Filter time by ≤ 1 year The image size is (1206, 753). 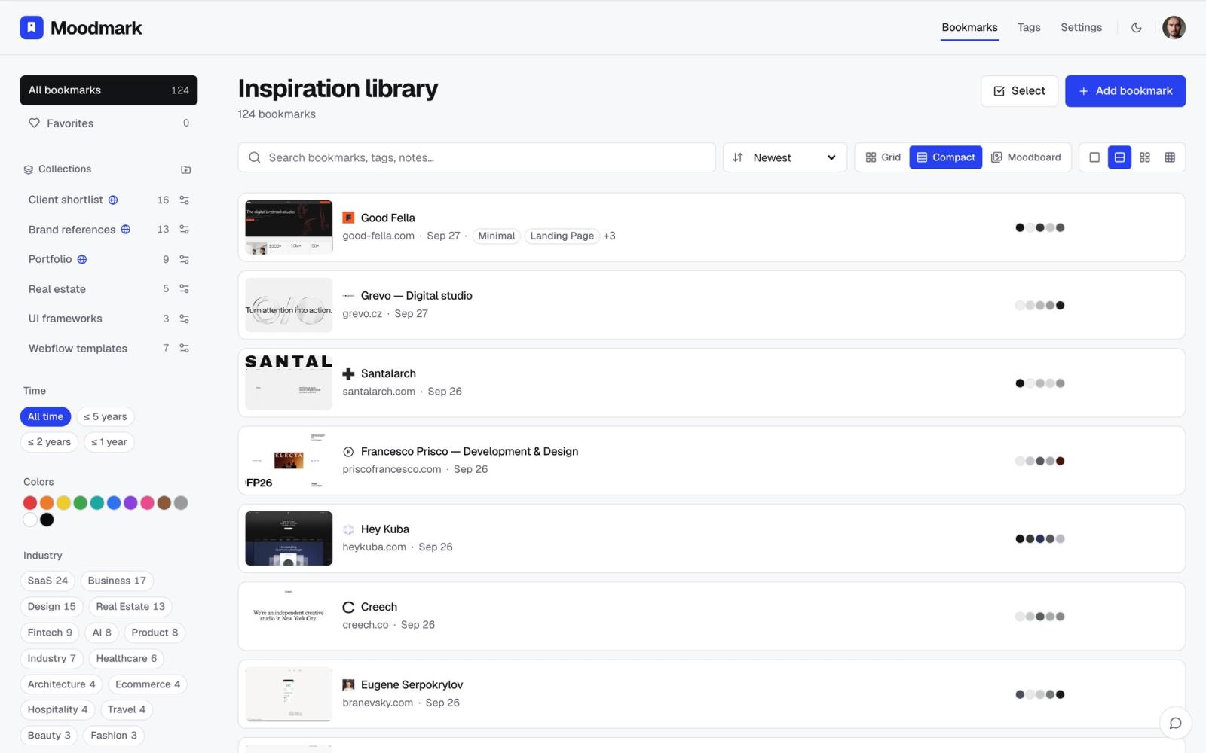[109, 442]
